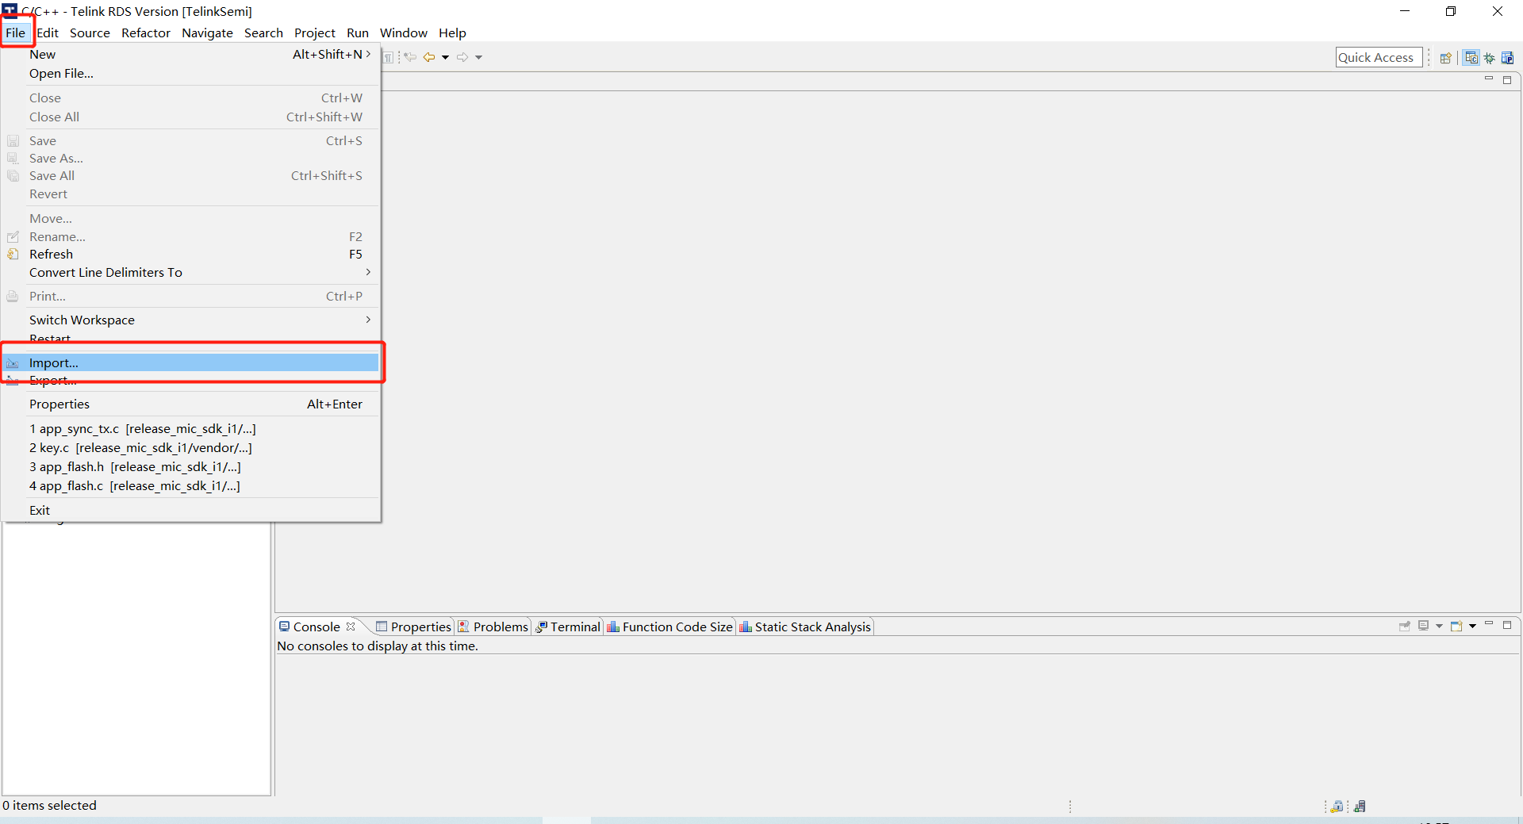Switch to the Problems tab
The width and height of the screenshot is (1523, 824).
(x=499, y=626)
